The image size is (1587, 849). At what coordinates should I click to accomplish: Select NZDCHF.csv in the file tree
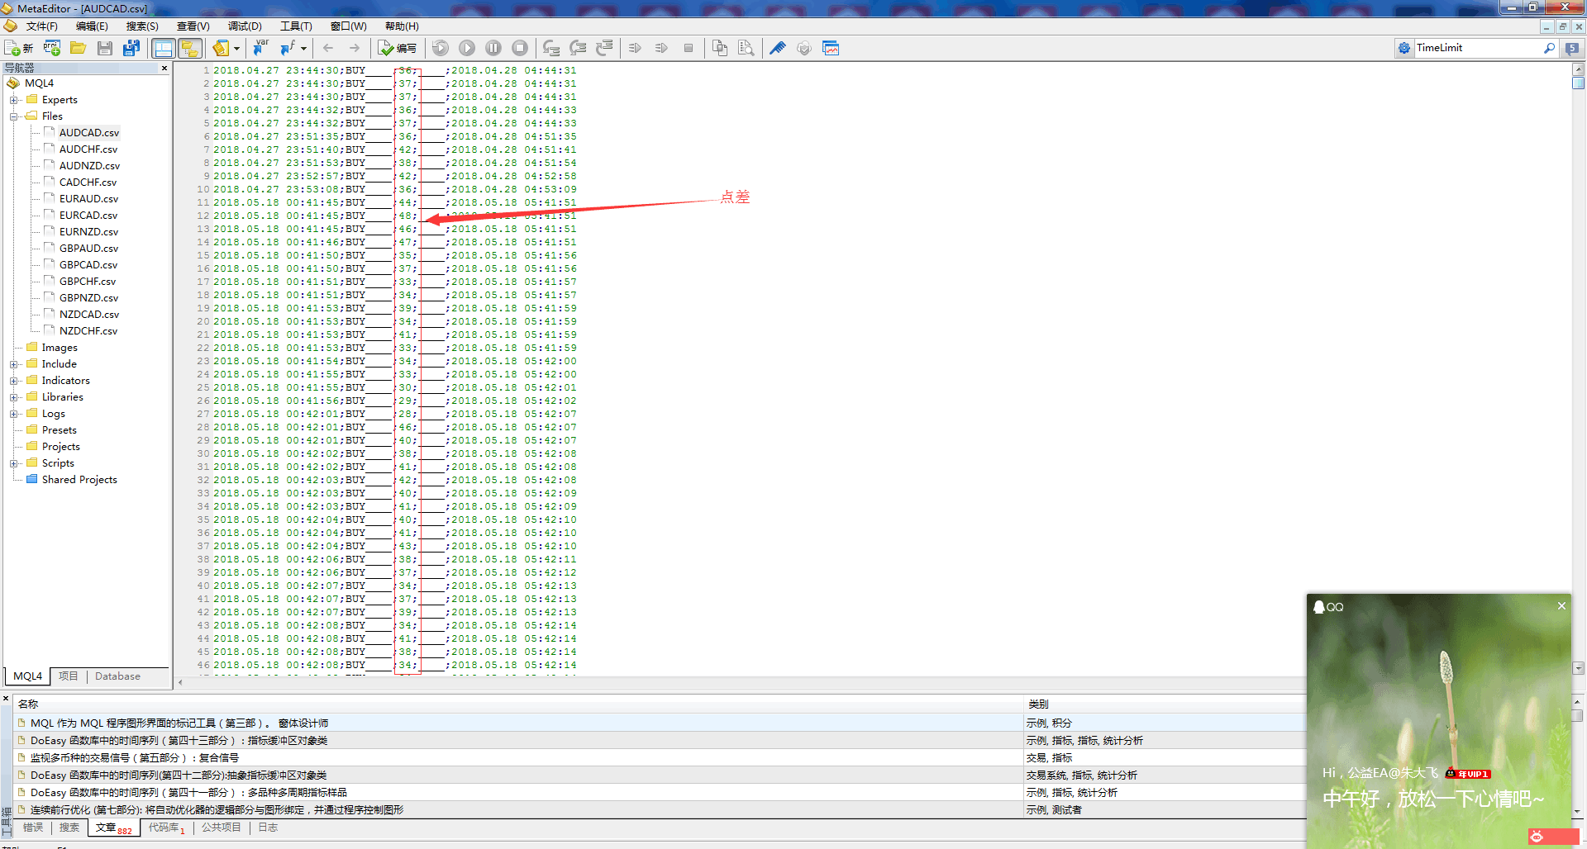88,331
